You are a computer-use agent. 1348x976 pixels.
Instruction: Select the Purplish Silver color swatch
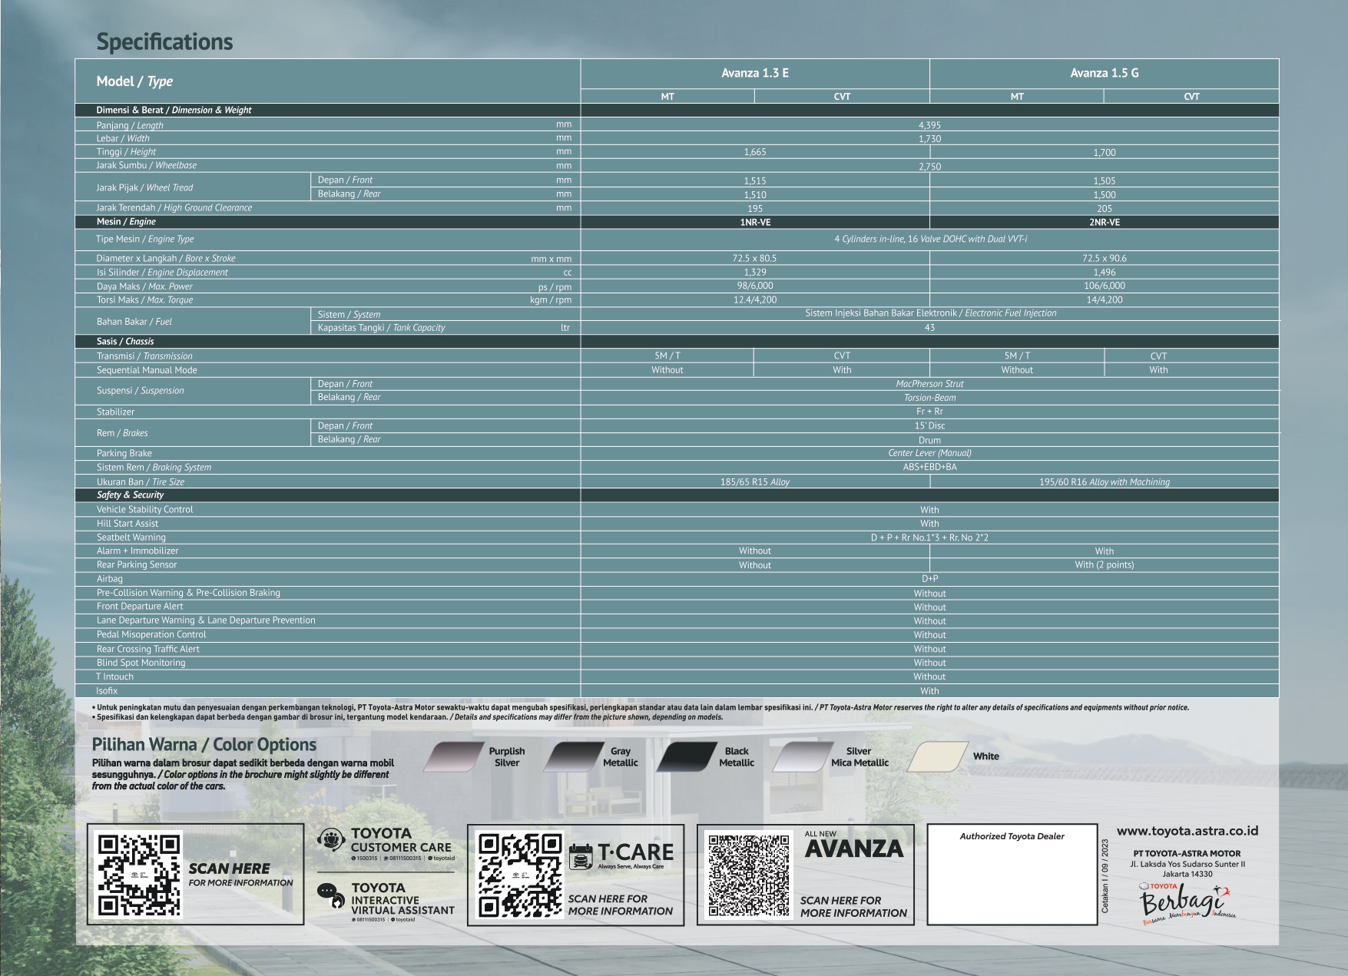tap(453, 757)
